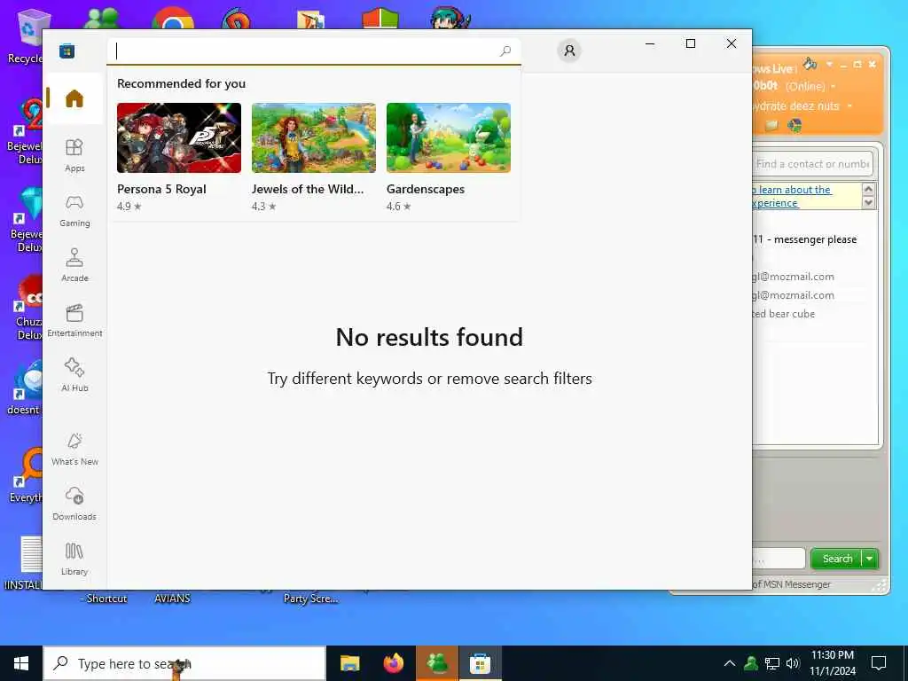Maximize the Microsoft Store window
The image size is (908, 681).
pos(690,43)
